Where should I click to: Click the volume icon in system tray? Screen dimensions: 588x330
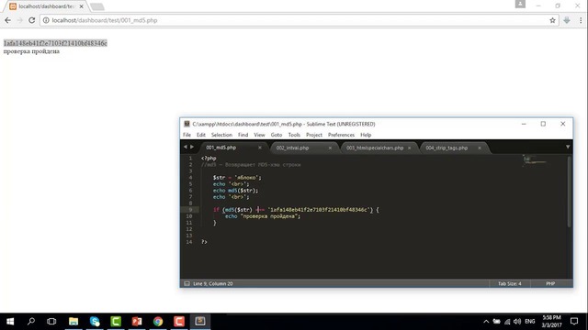[x=517, y=322]
